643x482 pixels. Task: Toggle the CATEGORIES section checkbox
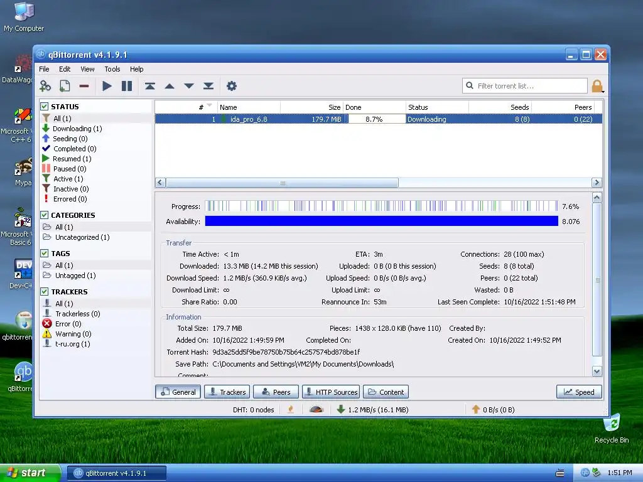click(45, 215)
